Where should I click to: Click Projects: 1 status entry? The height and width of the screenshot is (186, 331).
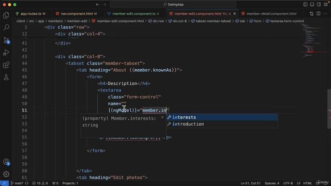click(x=70, y=183)
